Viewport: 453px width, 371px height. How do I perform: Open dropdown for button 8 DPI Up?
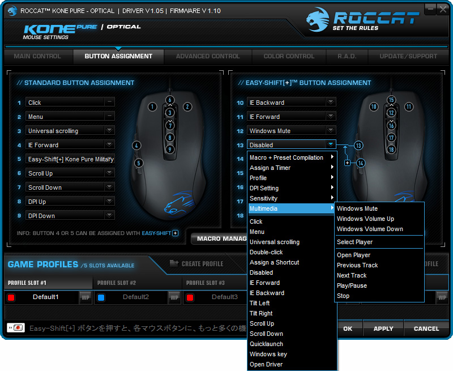click(x=109, y=202)
